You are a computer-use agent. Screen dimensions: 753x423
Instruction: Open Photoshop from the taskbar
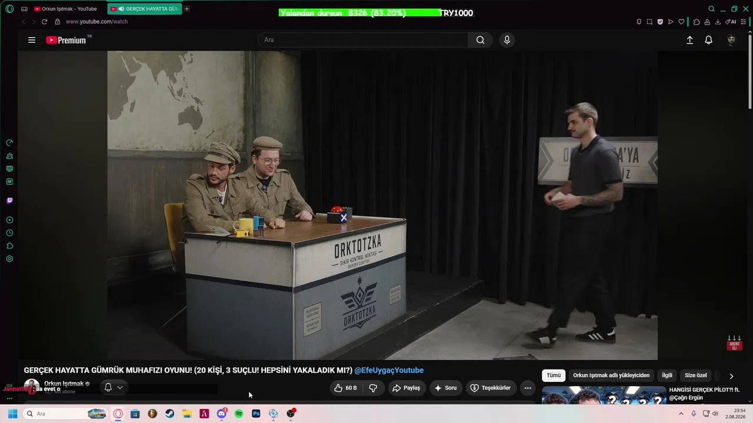click(256, 414)
